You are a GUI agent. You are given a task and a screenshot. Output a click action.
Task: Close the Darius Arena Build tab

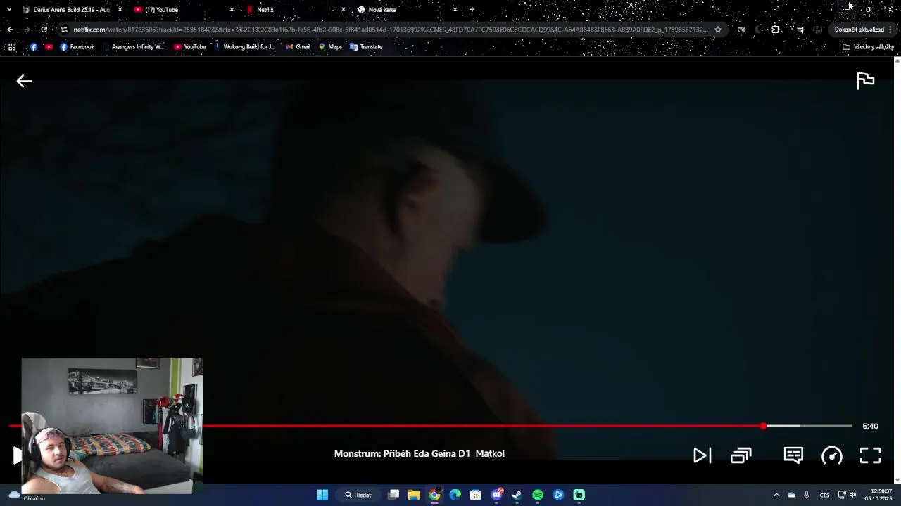click(x=120, y=10)
